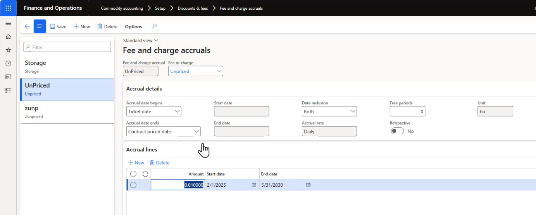Click the back arrow in action pane

click(27, 26)
